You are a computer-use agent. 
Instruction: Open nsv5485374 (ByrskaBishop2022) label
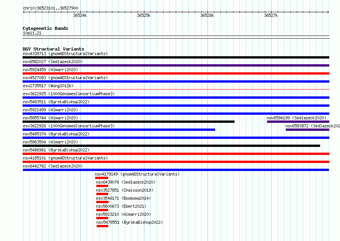[x=56, y=134]
